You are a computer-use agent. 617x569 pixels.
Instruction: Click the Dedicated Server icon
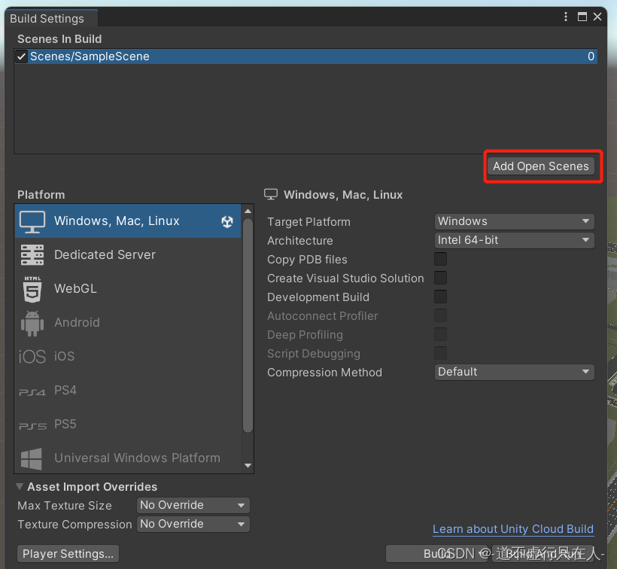[x=32, y=255]
